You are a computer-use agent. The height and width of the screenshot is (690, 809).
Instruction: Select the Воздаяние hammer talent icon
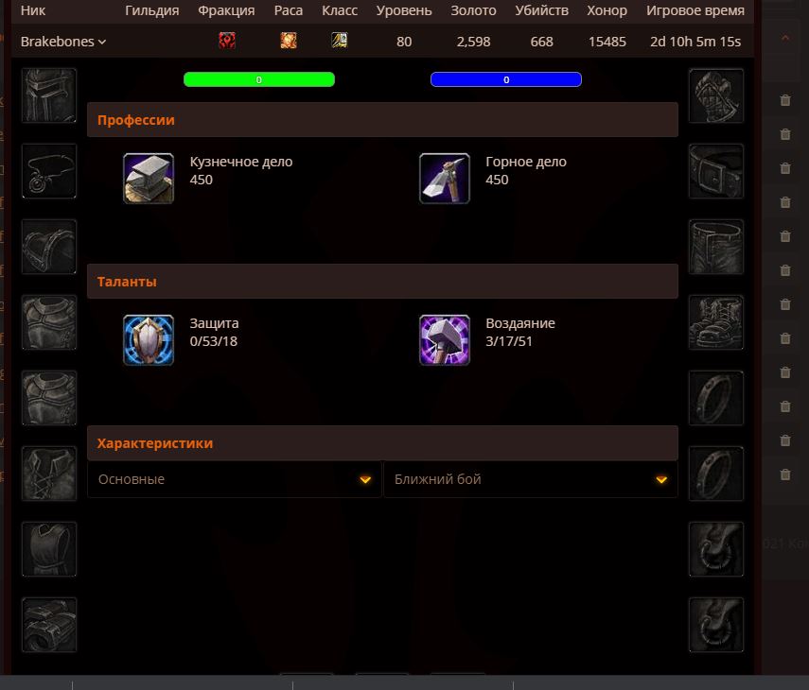coord(444,340)
